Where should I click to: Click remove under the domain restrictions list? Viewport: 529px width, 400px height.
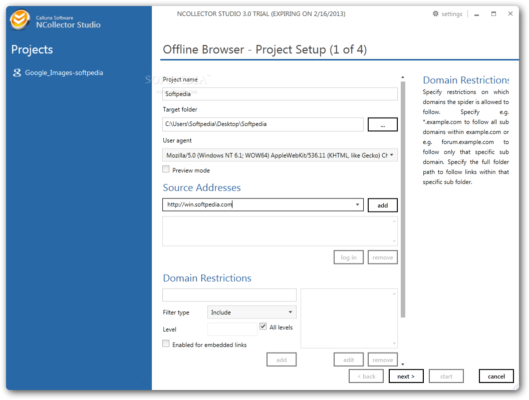[x=383, y=359]
